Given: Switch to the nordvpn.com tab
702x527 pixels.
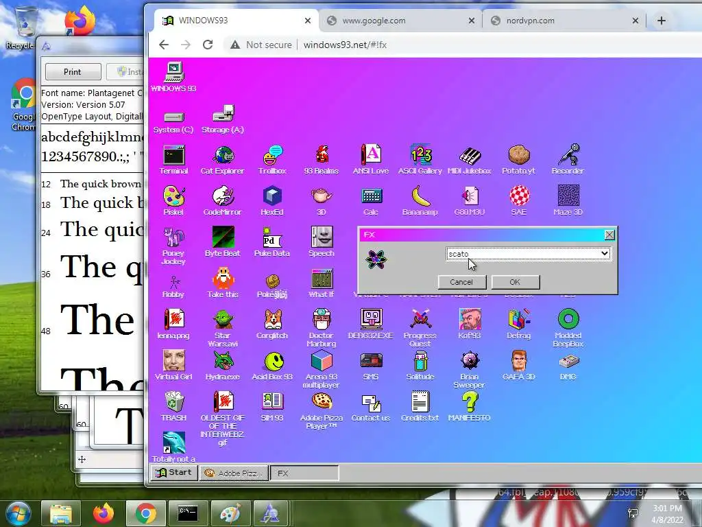Looking at the screenshot, I should click(564, 20).
